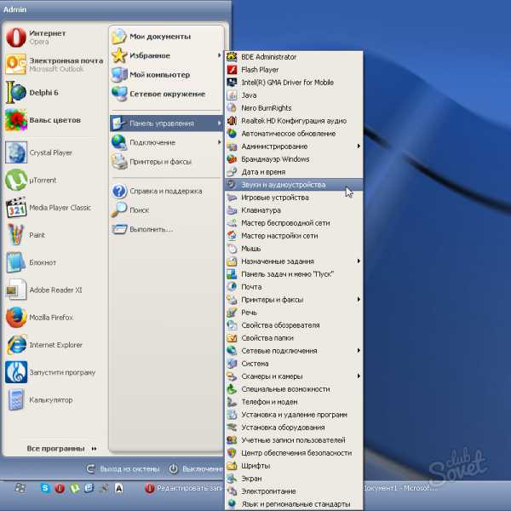Launch Mozilla Firefox

54,317
